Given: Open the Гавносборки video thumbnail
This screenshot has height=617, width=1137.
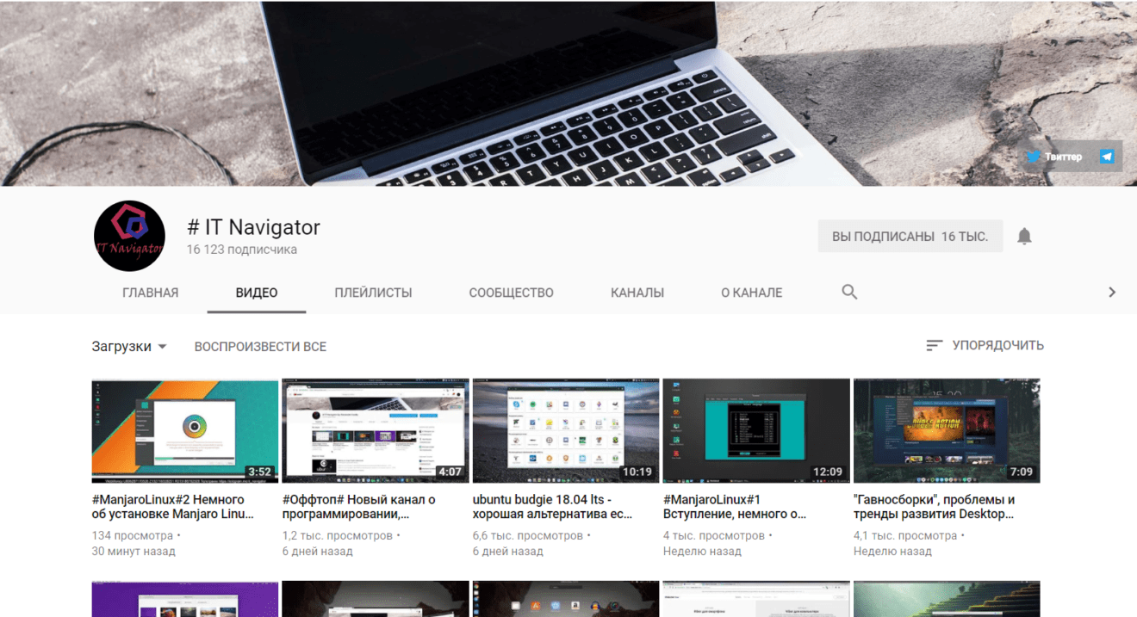Looking at the screenshot, I should click(x=946, y=429).
